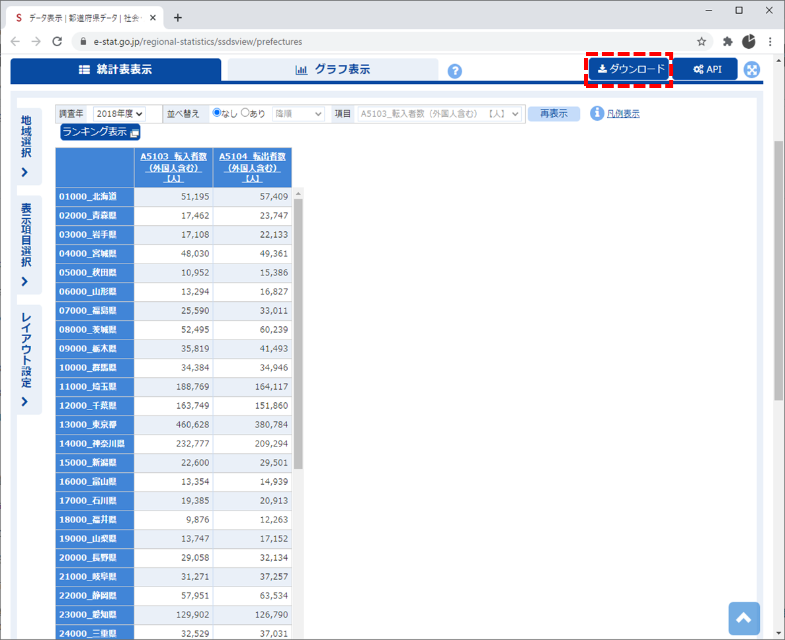Open the ランキング表示 button
Viewport: 785px width, 640px height.
(100, 132)
